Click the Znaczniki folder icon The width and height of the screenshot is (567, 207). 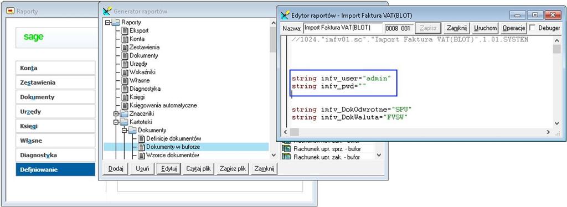(123, 114)
